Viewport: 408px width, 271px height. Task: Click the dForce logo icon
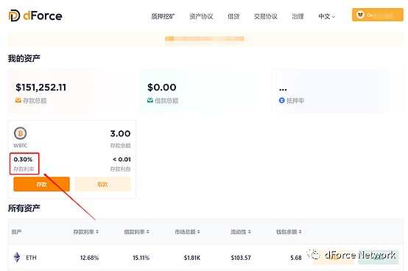click(x=14, y=15)
